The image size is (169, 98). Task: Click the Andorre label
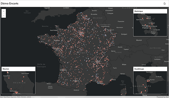tap(76, 90)
